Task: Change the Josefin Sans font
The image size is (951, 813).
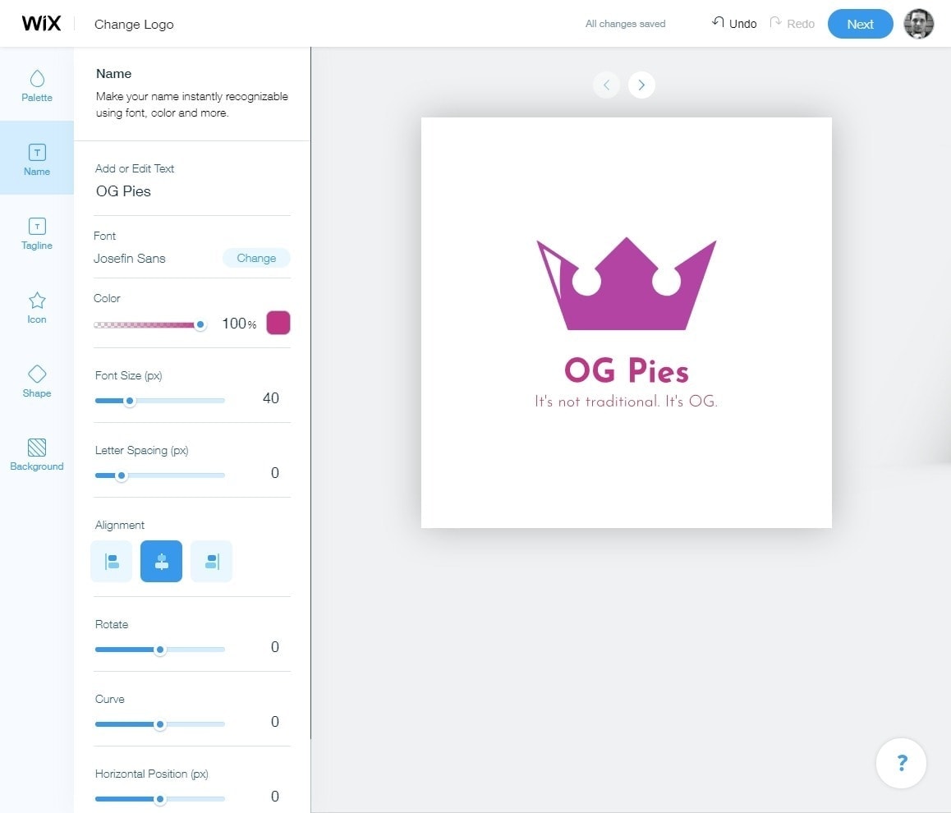Action: [x=256, y=258]
